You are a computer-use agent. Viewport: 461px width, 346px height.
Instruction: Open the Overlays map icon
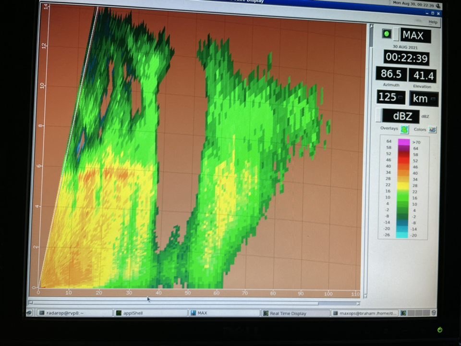(404, 129)
